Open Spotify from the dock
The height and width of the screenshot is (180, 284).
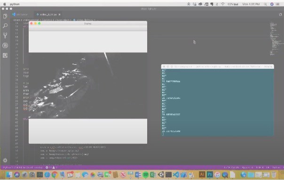point(146,174)
